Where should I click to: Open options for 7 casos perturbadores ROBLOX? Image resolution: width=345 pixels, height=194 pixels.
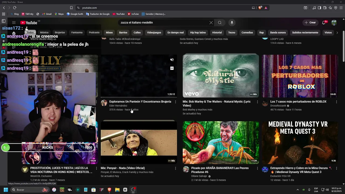336,102
